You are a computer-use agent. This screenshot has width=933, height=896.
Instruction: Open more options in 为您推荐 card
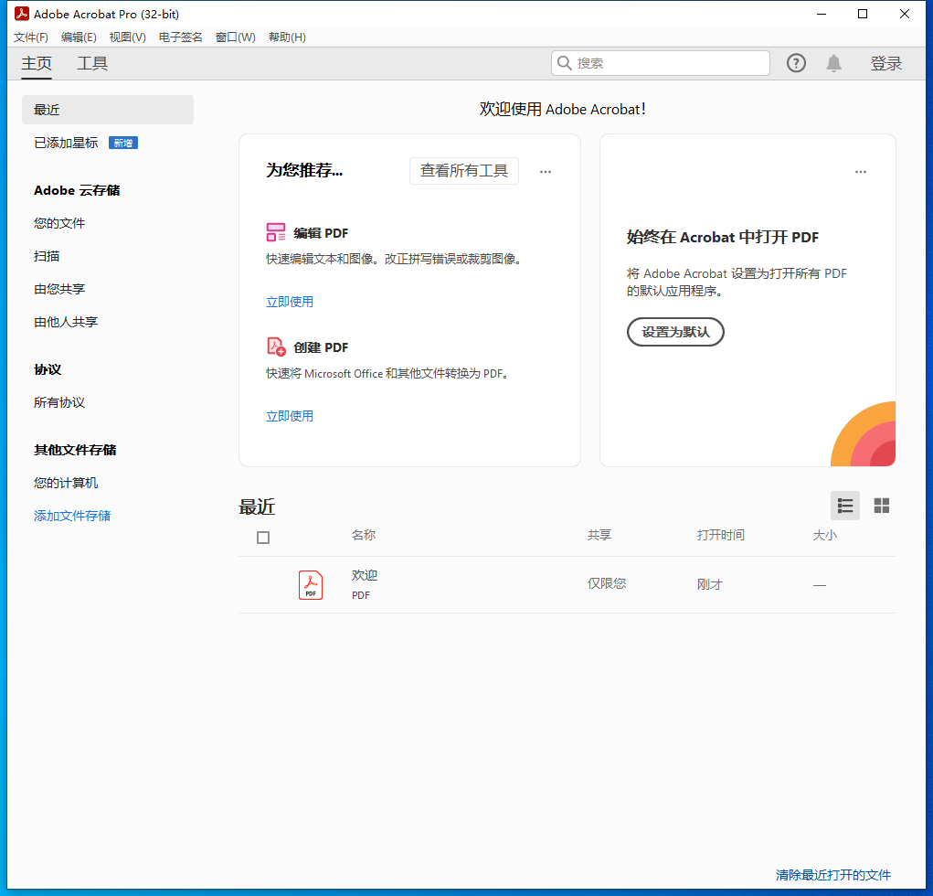click(x=545, y=172)
